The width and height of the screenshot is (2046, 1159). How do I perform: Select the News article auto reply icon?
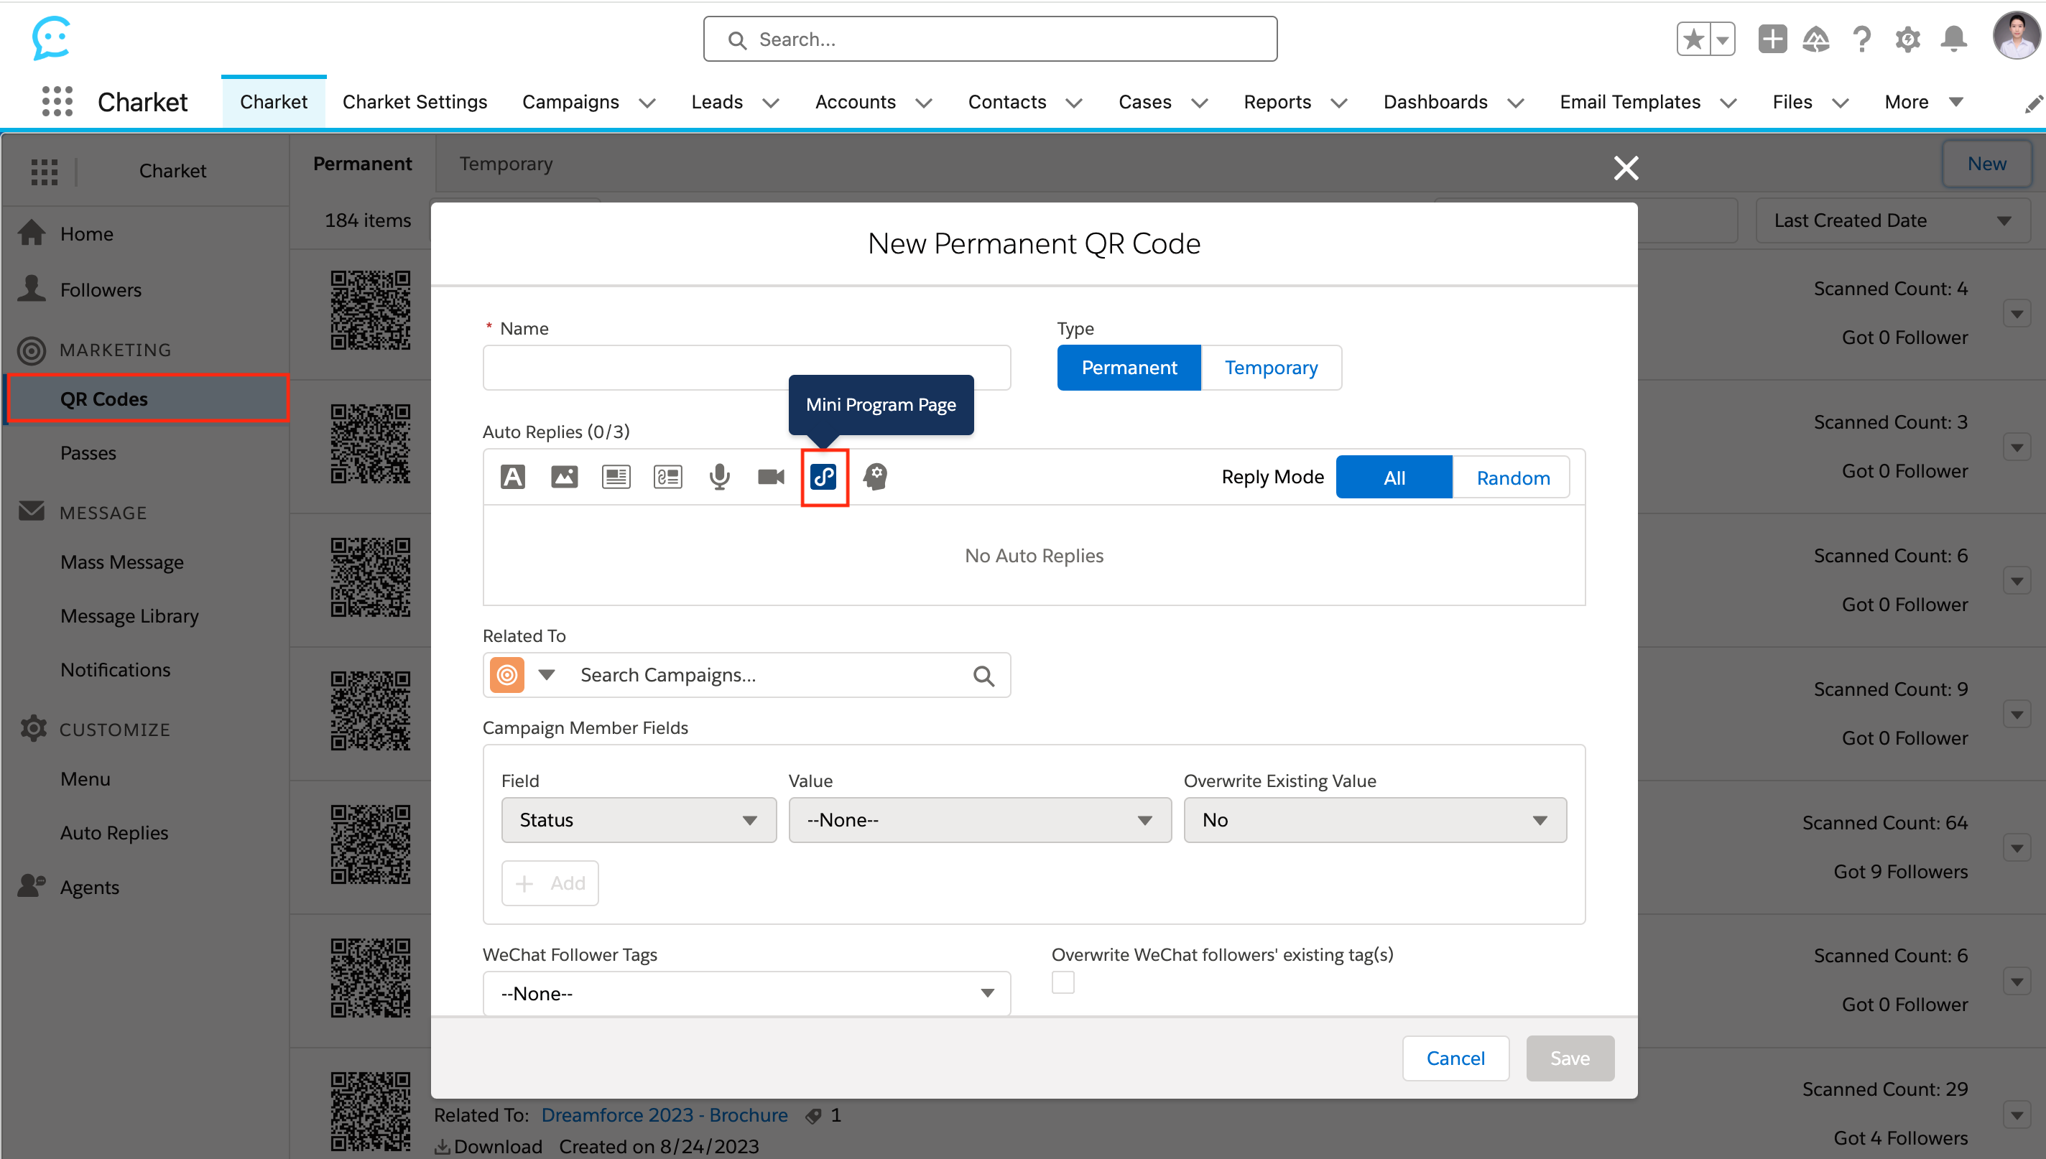pos(616,477)
